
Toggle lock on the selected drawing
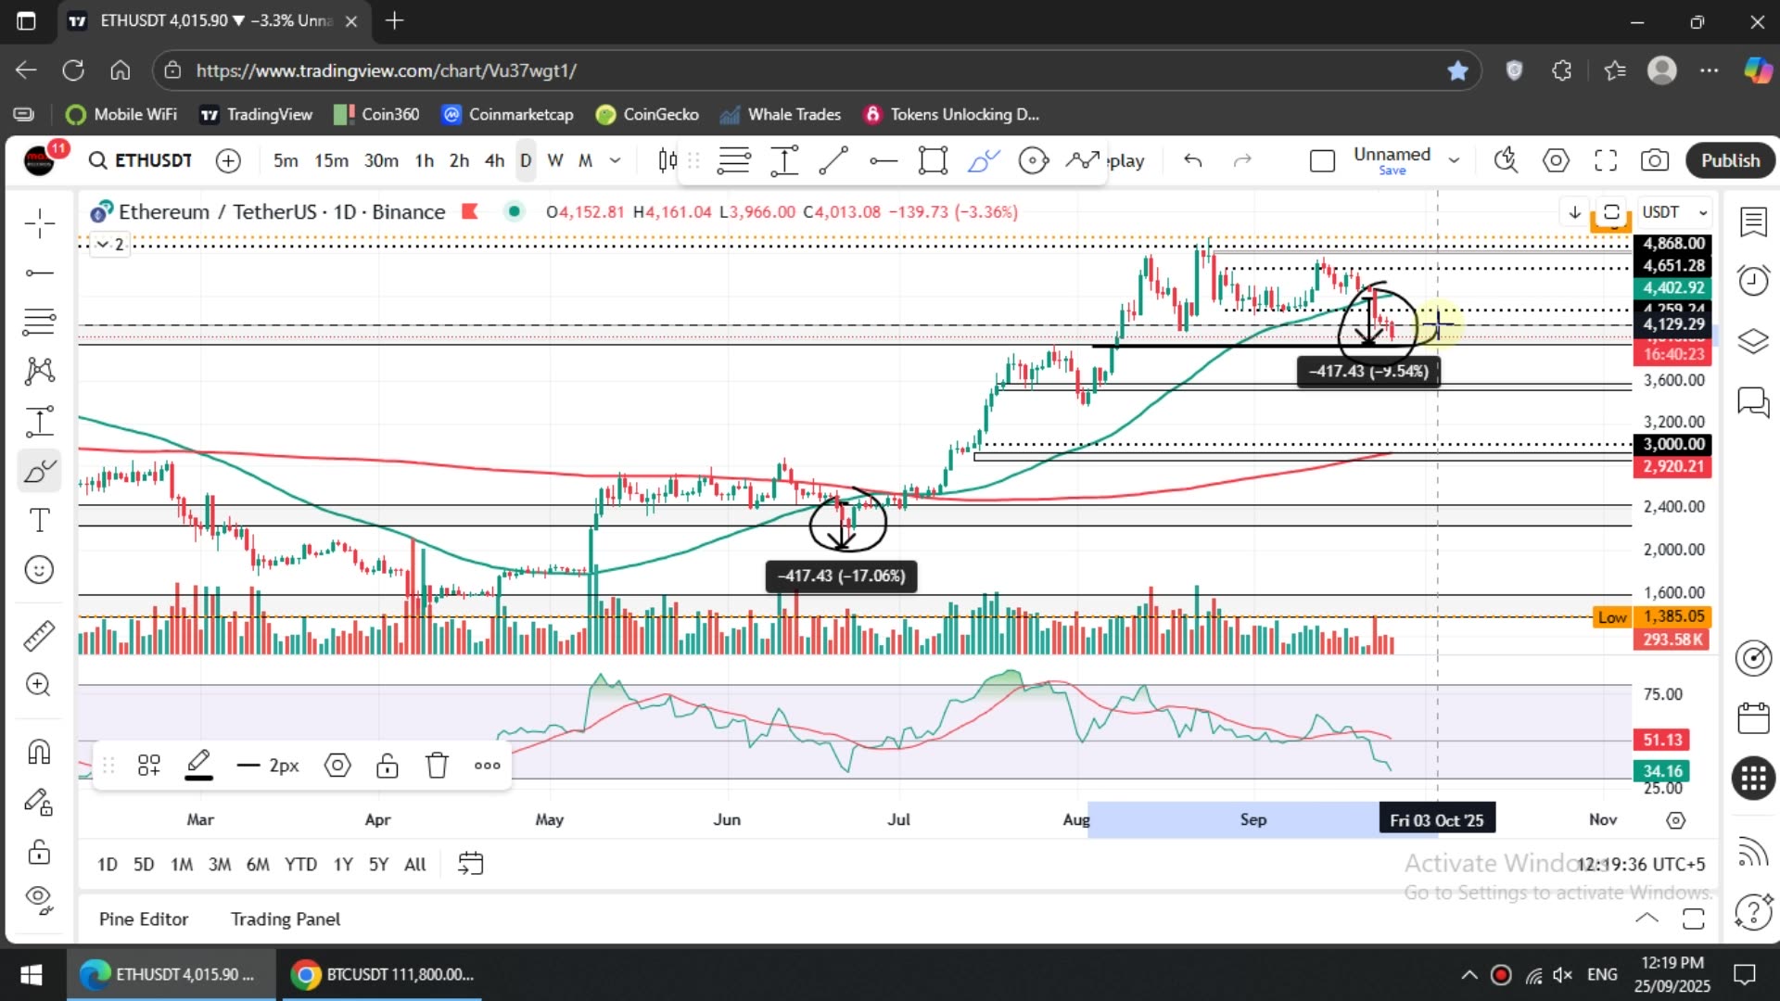[x=387, y=766]
